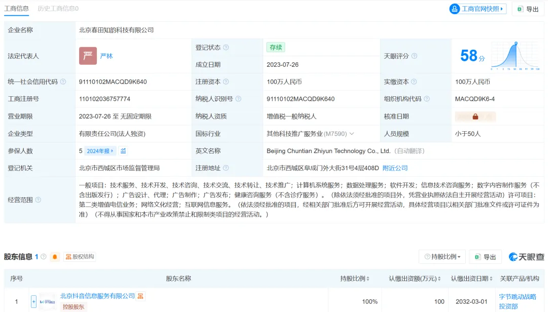Export shareholder info with lower 导出 button
Viewport: 548px width, 312px height.
coord(486,257)
